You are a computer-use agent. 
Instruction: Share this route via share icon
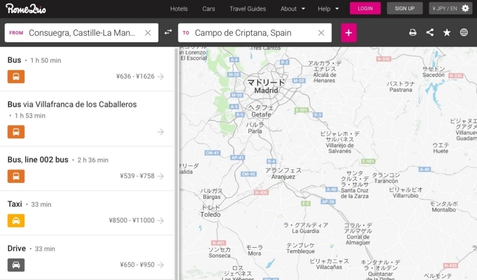coord(430,32)
